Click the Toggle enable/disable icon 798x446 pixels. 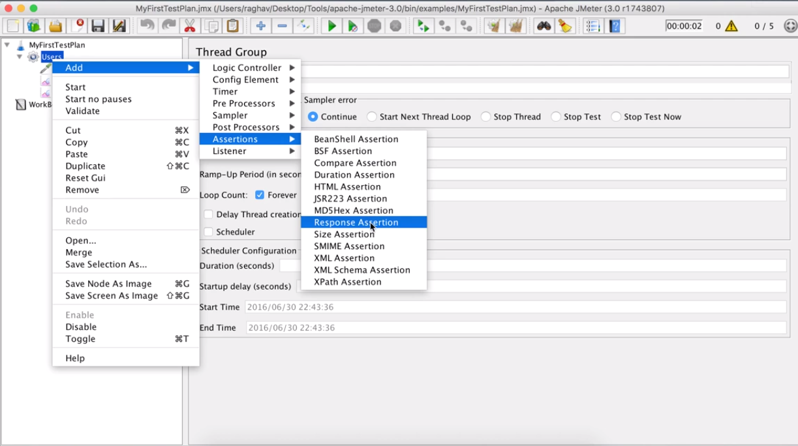(x=303, y=26)
